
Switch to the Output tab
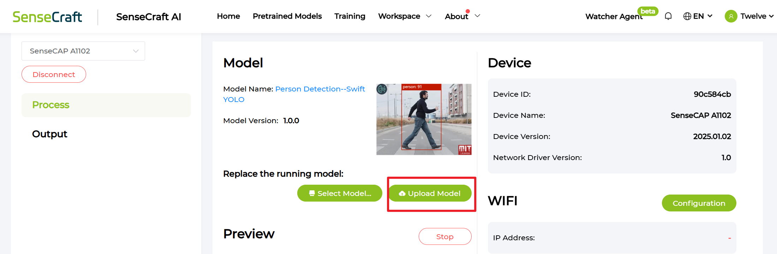(50, 134)
